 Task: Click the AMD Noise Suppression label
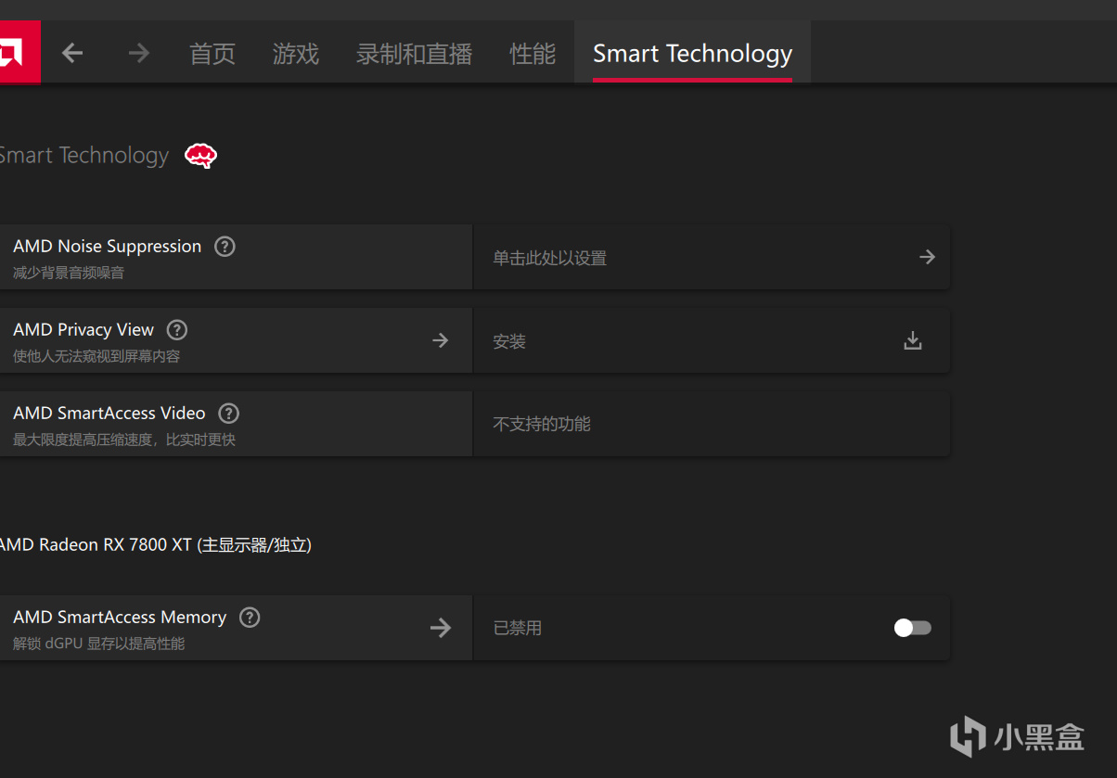tap(108, 247)
